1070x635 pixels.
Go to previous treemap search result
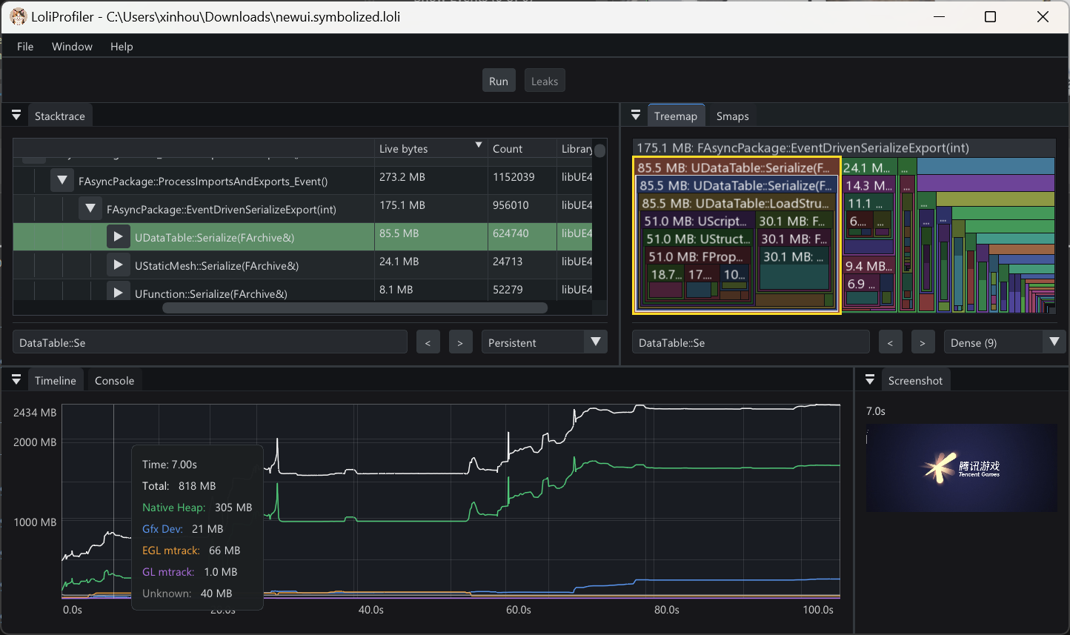(x=890, y=342)
